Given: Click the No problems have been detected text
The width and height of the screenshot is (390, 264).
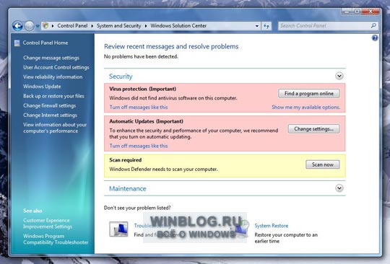Looking at the screenshot, I should [x=141, y=57].
